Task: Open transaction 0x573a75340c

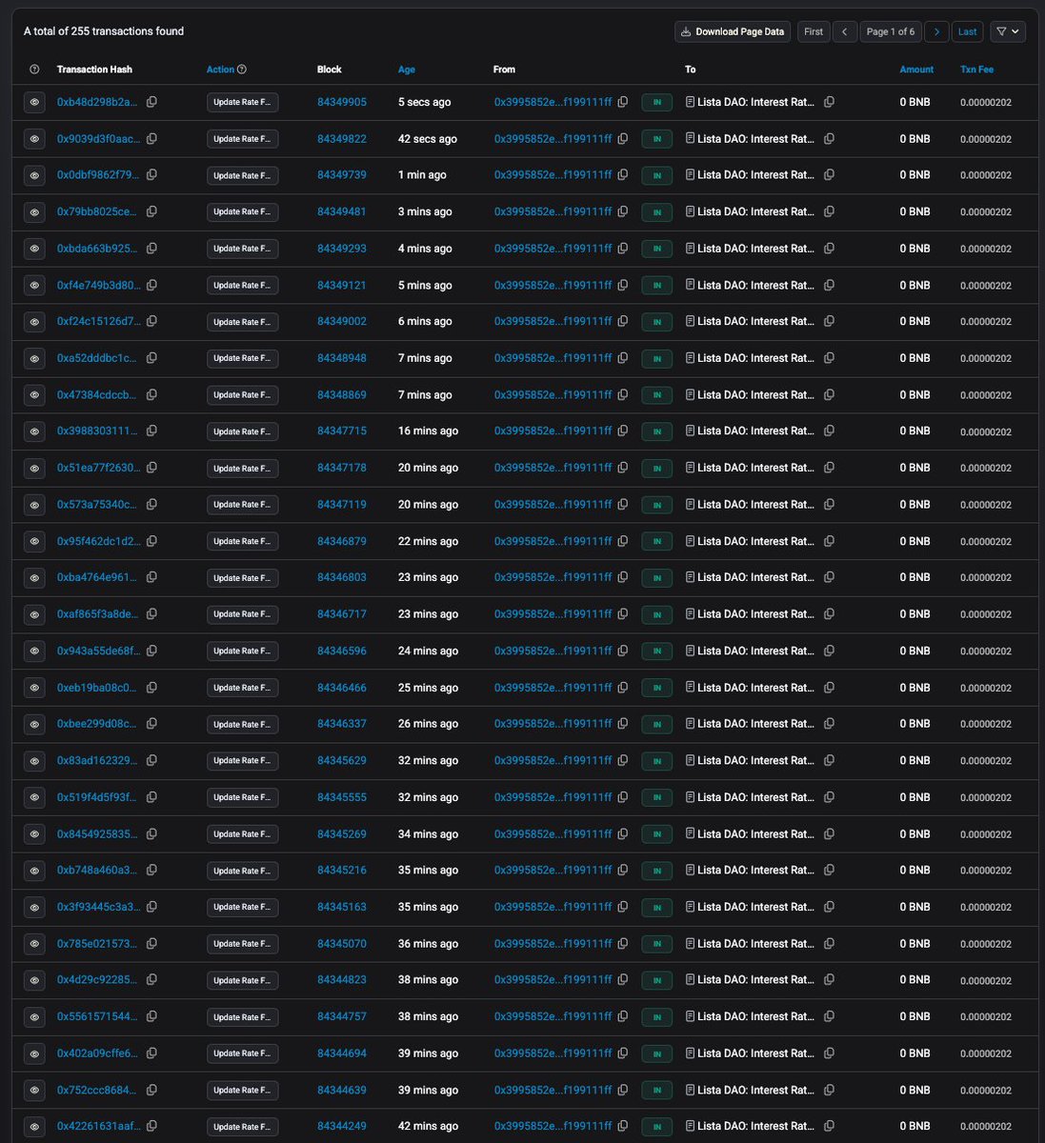Action: (x=98, y=505)
